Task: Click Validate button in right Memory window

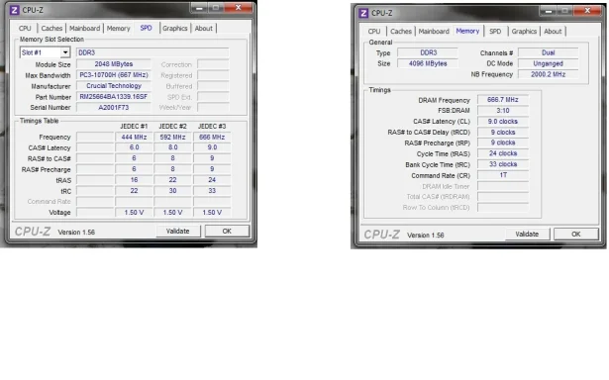Action: (x=527, y=235)
